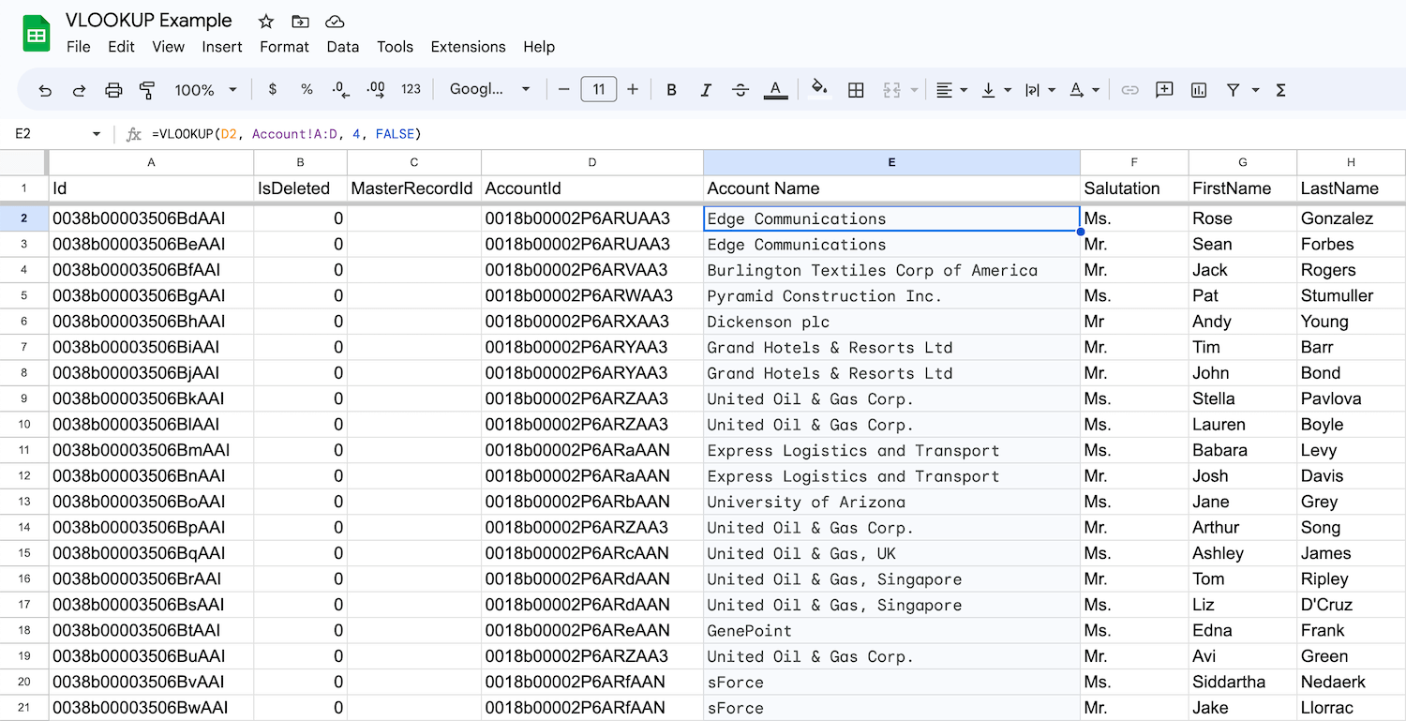The image size is (1406, 721).
Task: Select cell with first name Siddartha
Action: 1243,683
